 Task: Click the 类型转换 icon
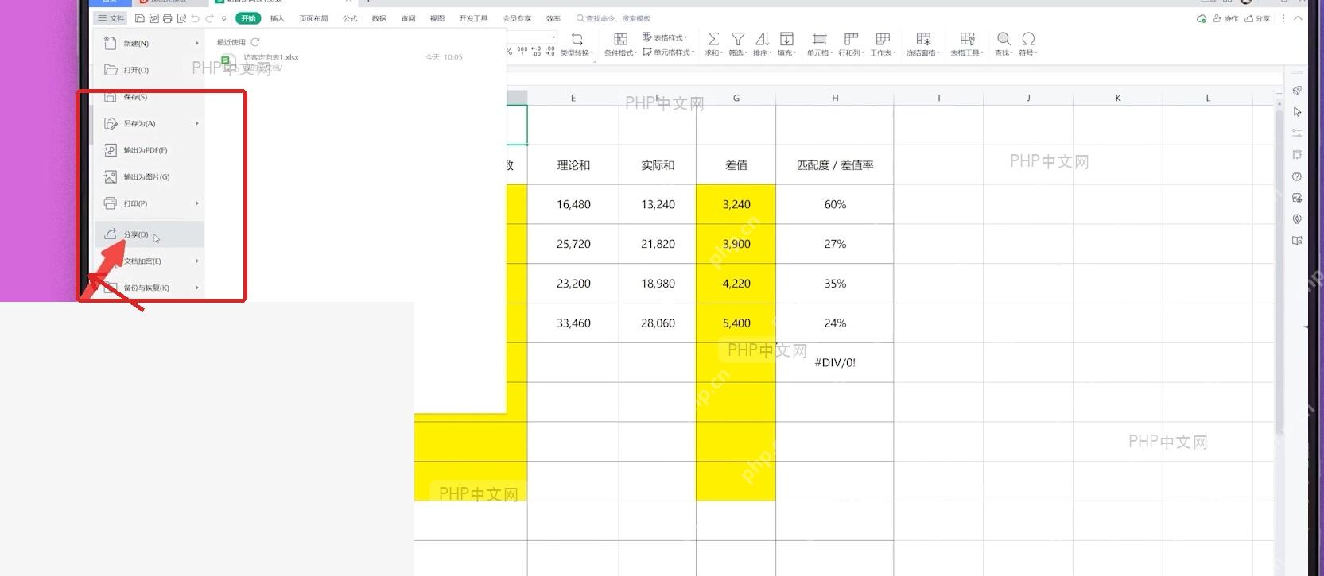tap(577, 39)
